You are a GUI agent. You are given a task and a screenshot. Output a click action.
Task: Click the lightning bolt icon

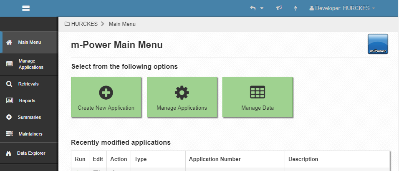pyautogui.click(x=295, y=8)
